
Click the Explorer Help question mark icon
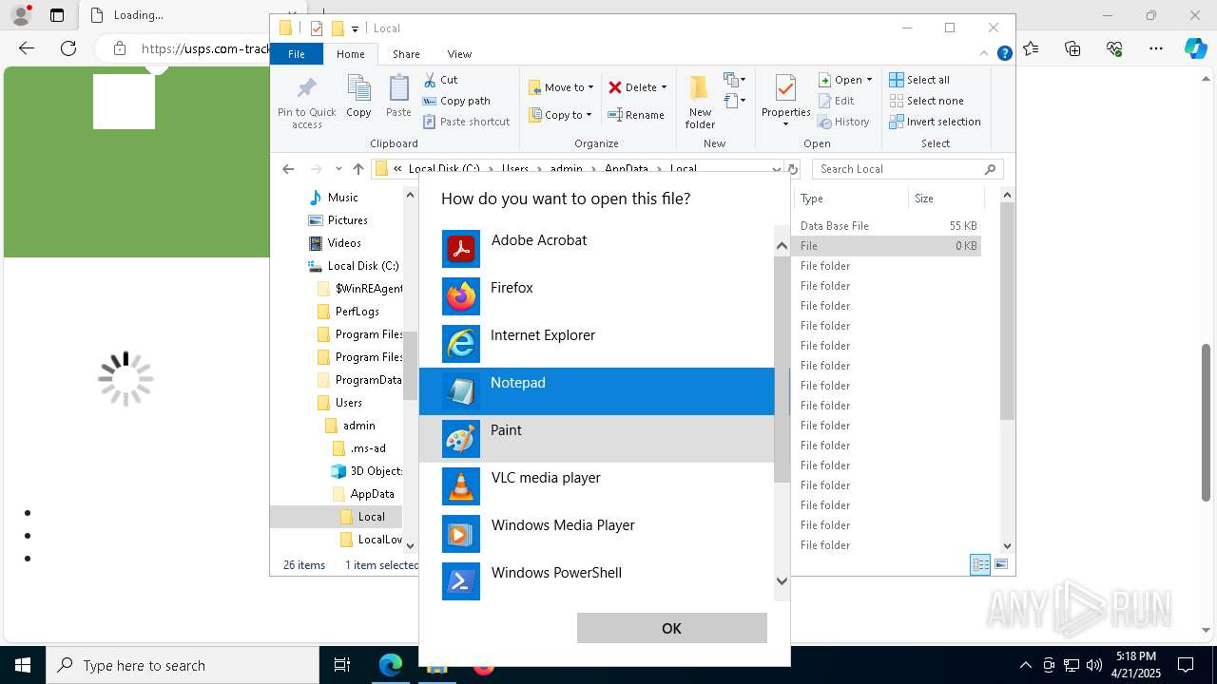coord(1004,54)
